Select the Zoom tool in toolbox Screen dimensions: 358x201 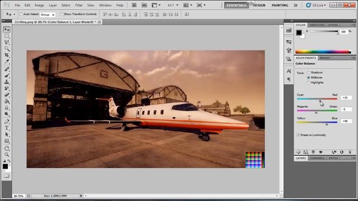tap(7, 155)
